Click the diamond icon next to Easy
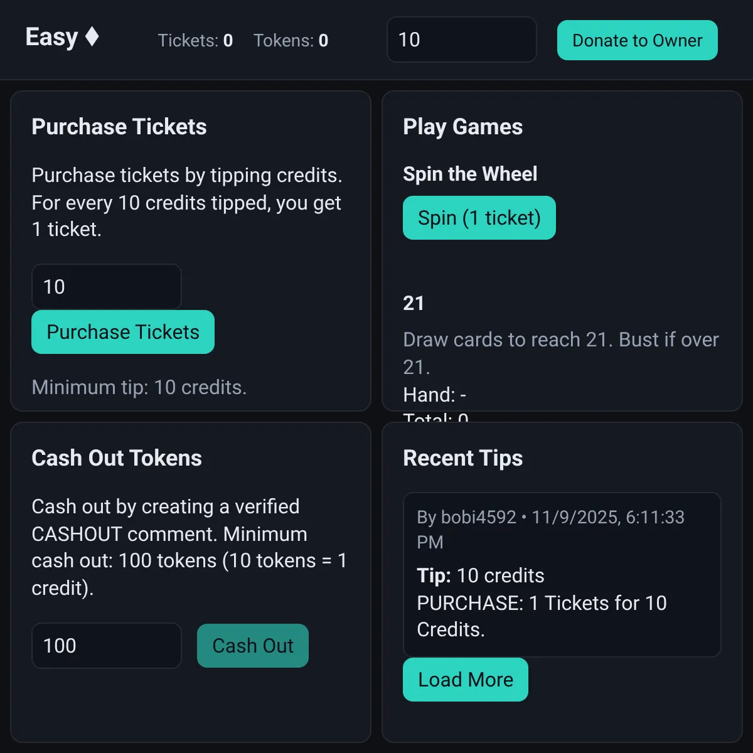753x753 pixels. [92, 36]
